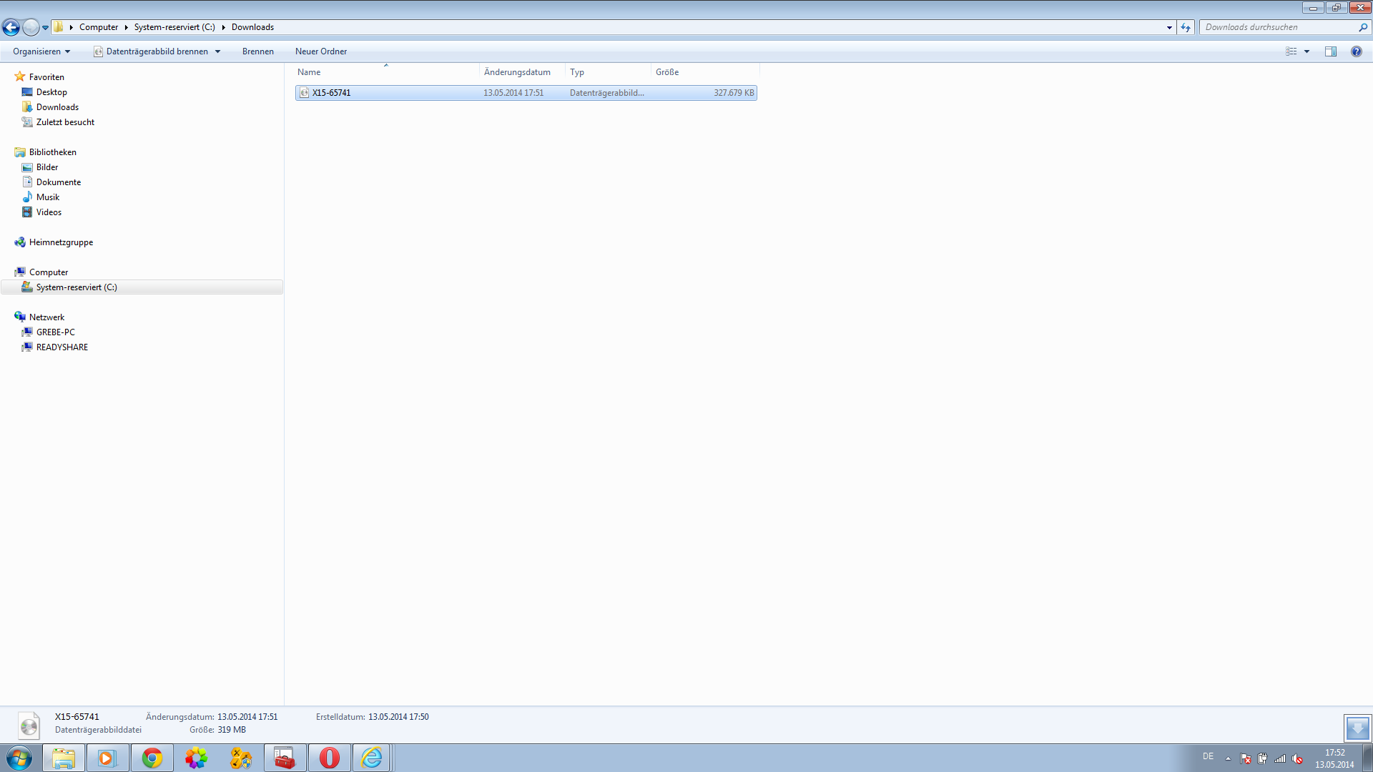Click in the Downloads durchsuchen search box

tap(1276, 27)
